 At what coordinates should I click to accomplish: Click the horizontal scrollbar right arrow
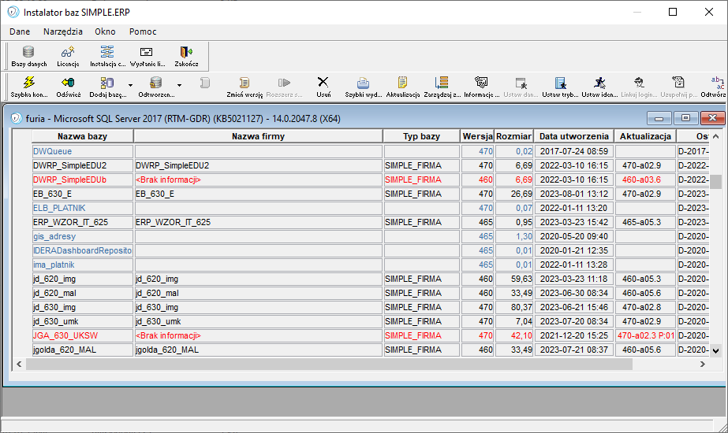(703, 365)
